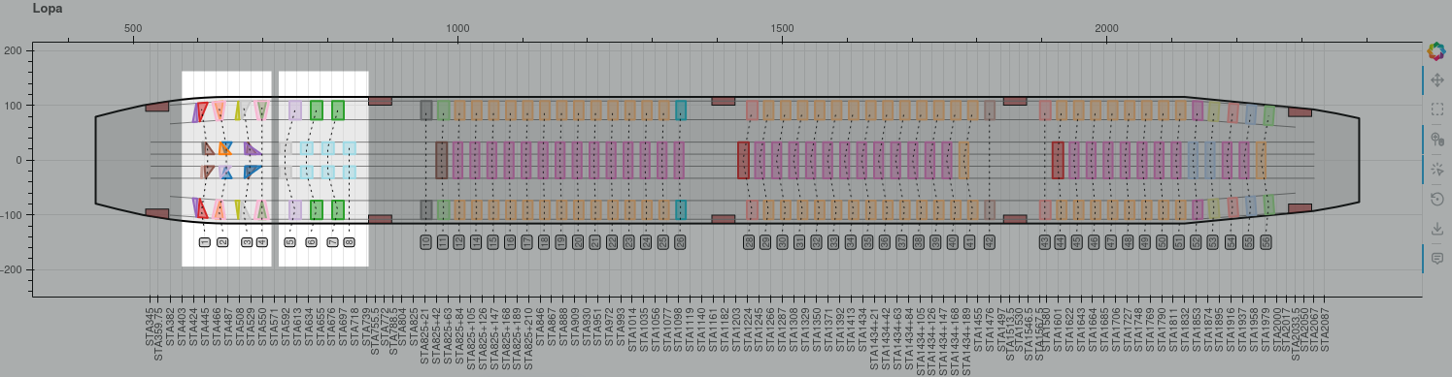The height and width of the screenshot is (377, 1452).
Task: Click row label box 42
Action: 989,242
